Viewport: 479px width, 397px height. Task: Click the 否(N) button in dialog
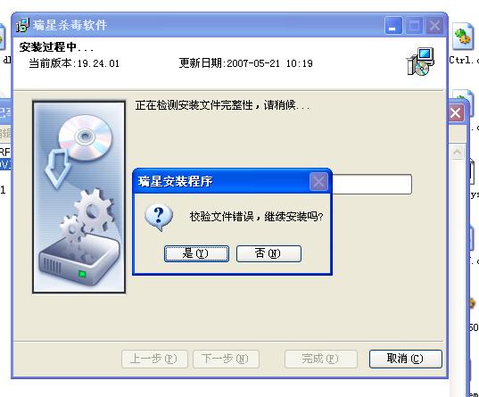click(268, 253)
